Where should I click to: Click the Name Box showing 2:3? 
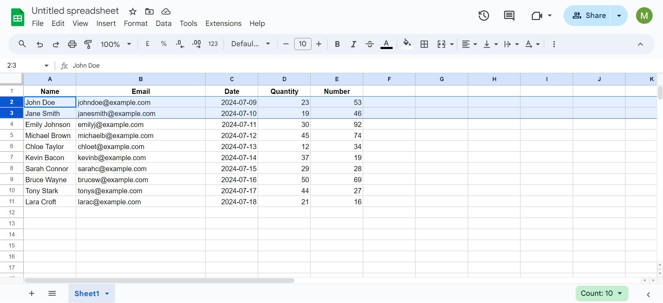click(x=28, y=66)
